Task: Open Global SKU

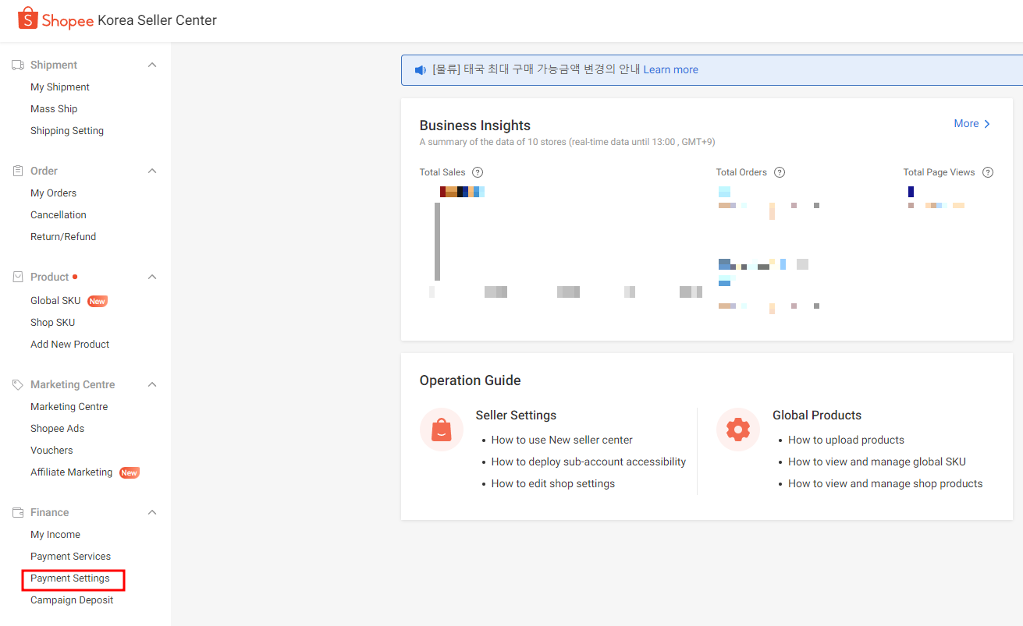Action: [55, 301]
